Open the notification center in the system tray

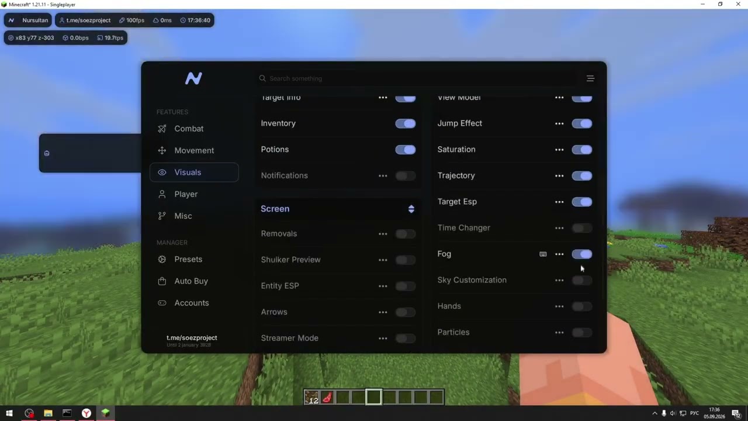pyautogui.click(x=736, y=413)
